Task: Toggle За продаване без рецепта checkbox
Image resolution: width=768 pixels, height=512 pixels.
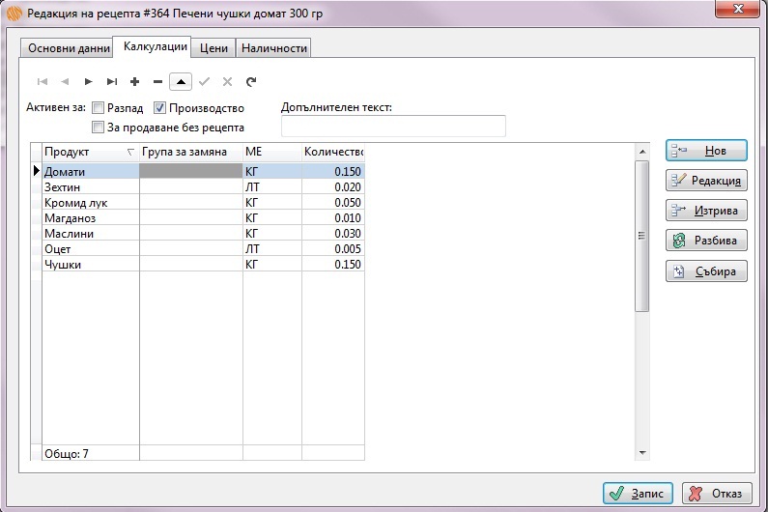Action: pyautogui.click(x=98, y=127)
